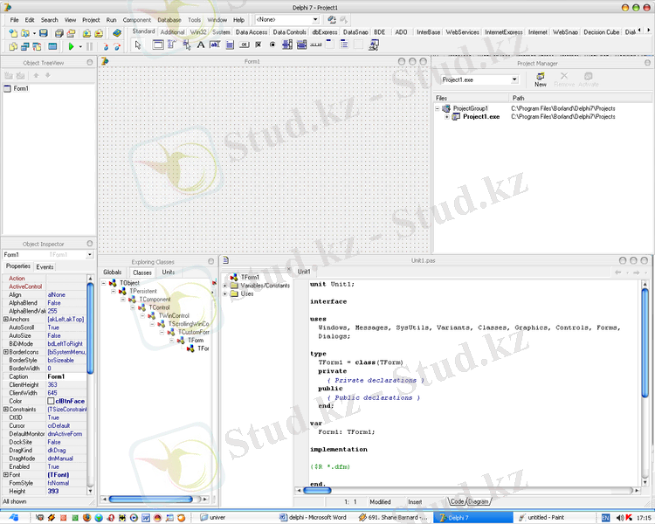Switch to the Diagram tab below the editor
The width and height of the screenshot is (655, 524).
pos(479,501)
